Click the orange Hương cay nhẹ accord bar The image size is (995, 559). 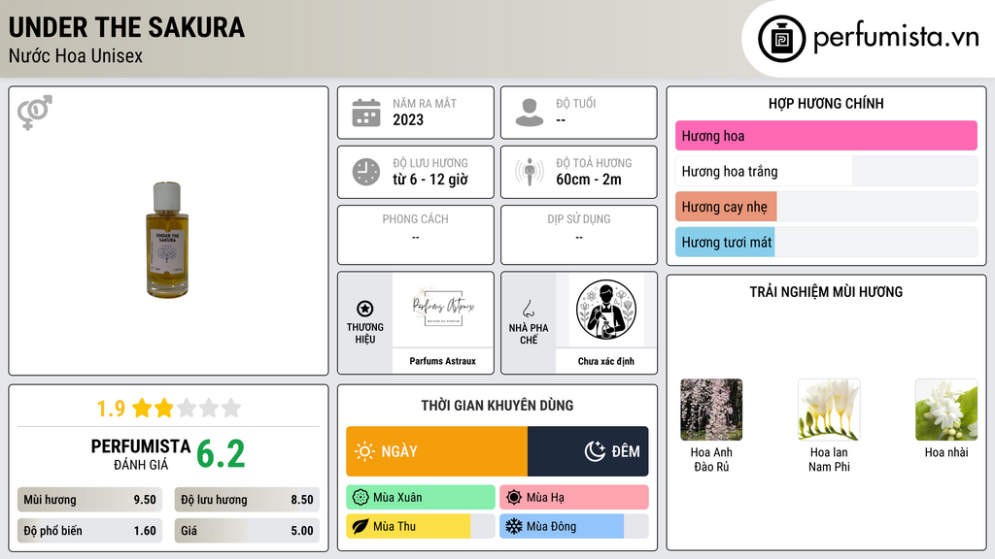pos(826,207)
